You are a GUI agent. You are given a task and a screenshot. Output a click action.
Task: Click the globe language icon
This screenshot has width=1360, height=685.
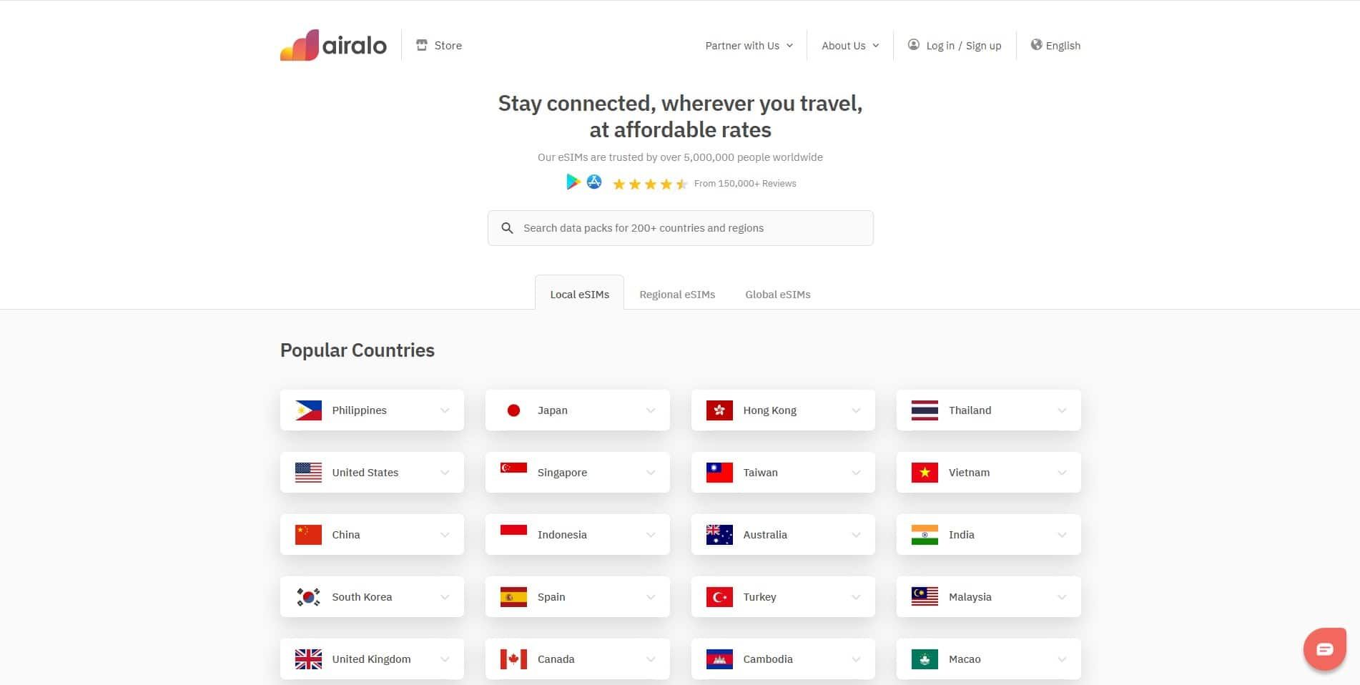pos(1036,45)
